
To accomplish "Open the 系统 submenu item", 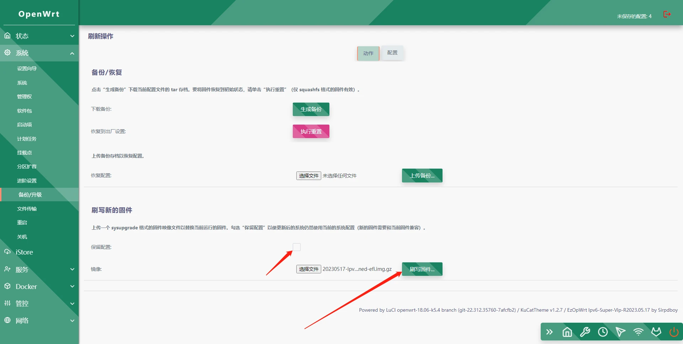I will (22, 83).
